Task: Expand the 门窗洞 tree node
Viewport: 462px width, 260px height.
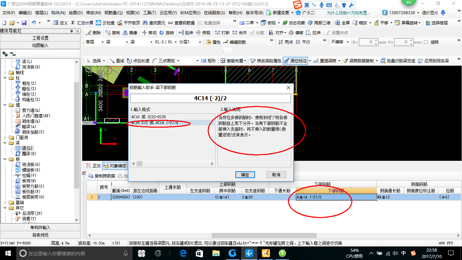Action: pyautogui.click(x=5, y=137)
